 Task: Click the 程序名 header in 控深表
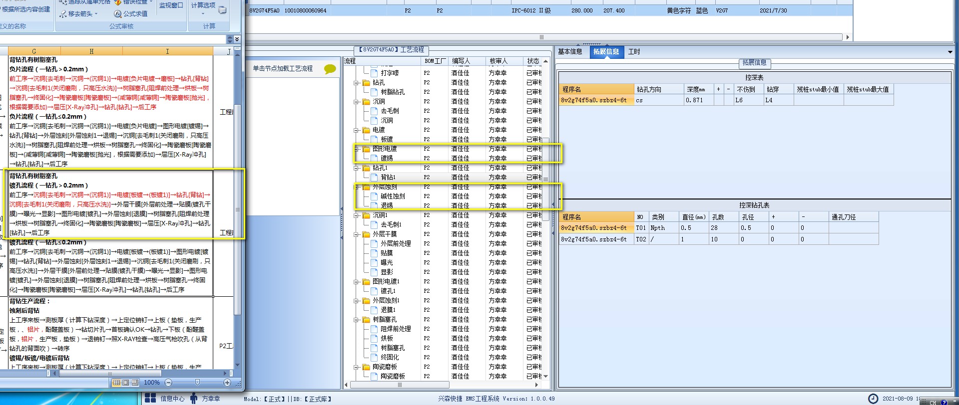coord(597,89)
